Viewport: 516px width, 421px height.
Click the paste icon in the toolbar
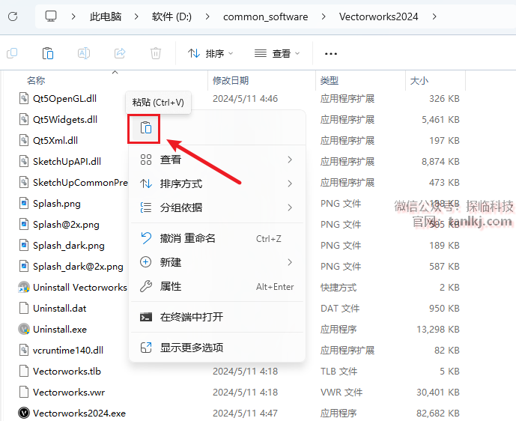click(x=48, y=53)
